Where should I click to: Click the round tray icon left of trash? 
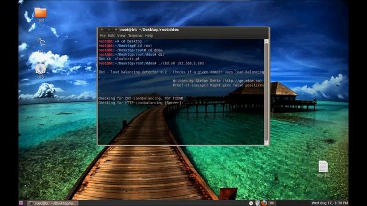tap(251, 203)
